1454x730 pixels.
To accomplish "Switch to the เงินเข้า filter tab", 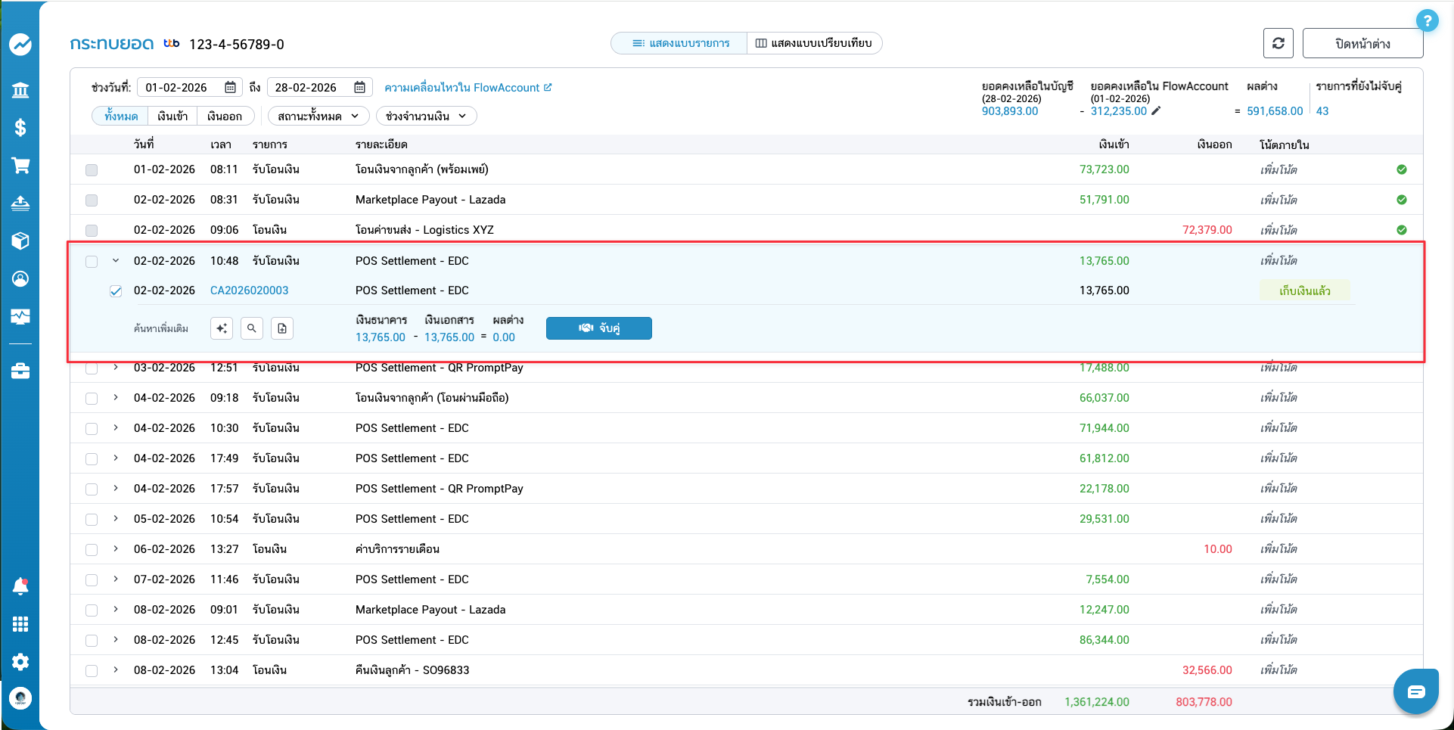I will pos(172,116).
